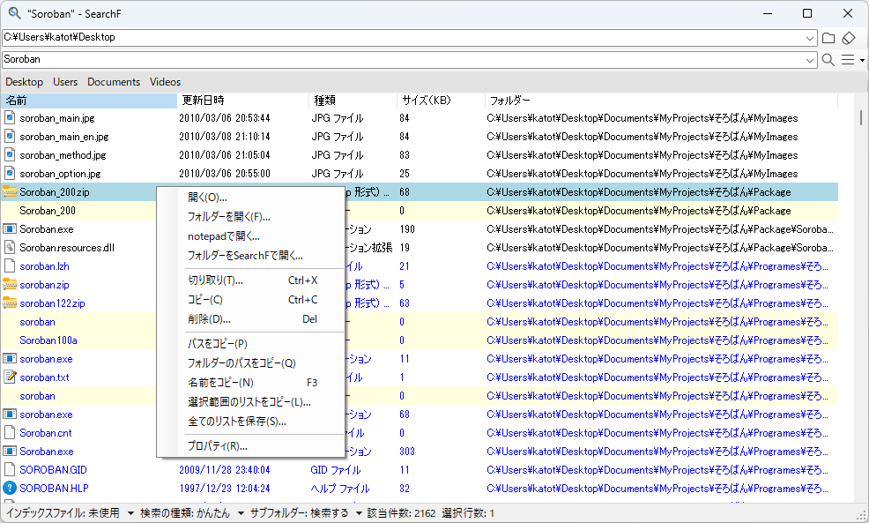Select the soroban.lzh file name
869x523 pixels.
pyautogui.click(x=44, y=266)
